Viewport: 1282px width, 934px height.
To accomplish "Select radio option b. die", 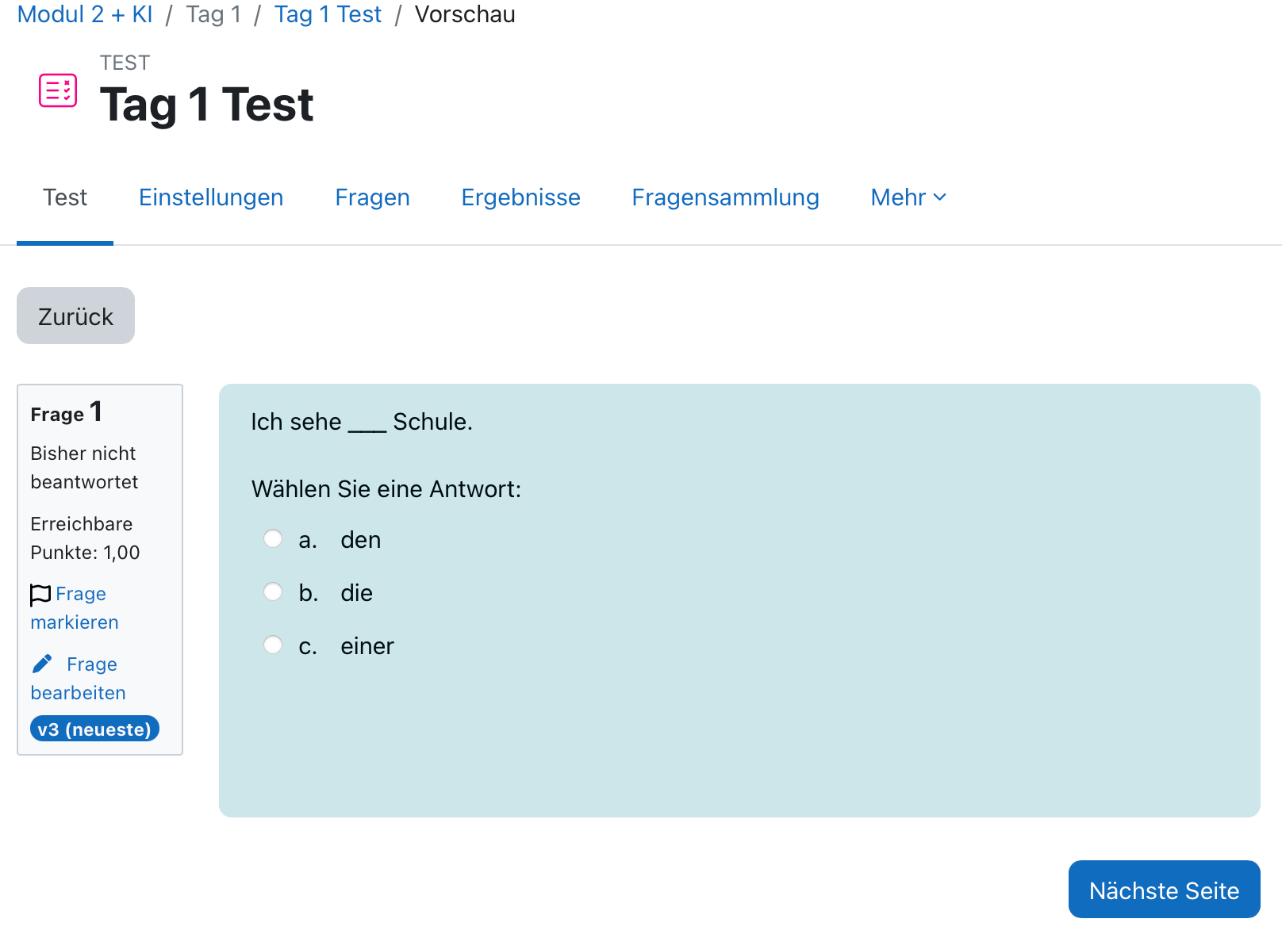I will pos(273,591).
